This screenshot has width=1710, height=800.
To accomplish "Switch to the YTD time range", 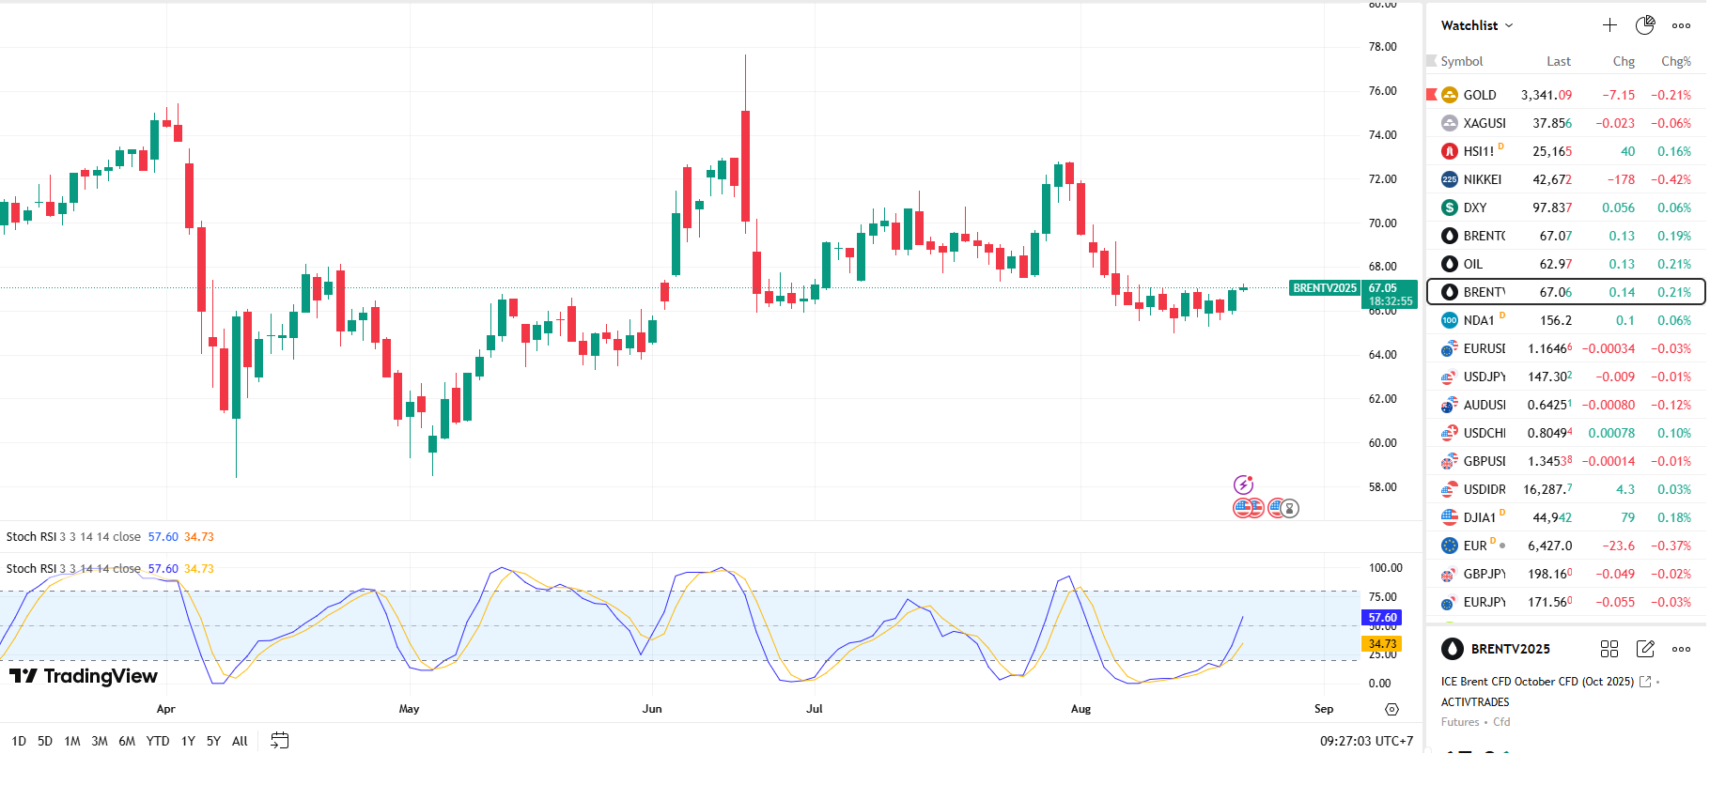I will (158, 741).
